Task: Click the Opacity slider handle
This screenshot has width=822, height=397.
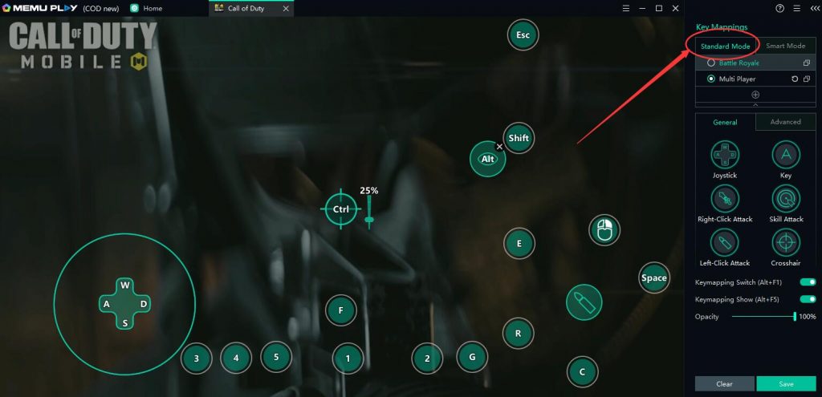Action: pos(795,317)
